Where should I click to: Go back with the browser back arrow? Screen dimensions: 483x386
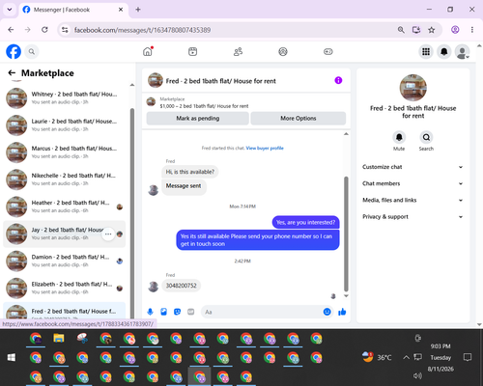[x=11, y=30]
